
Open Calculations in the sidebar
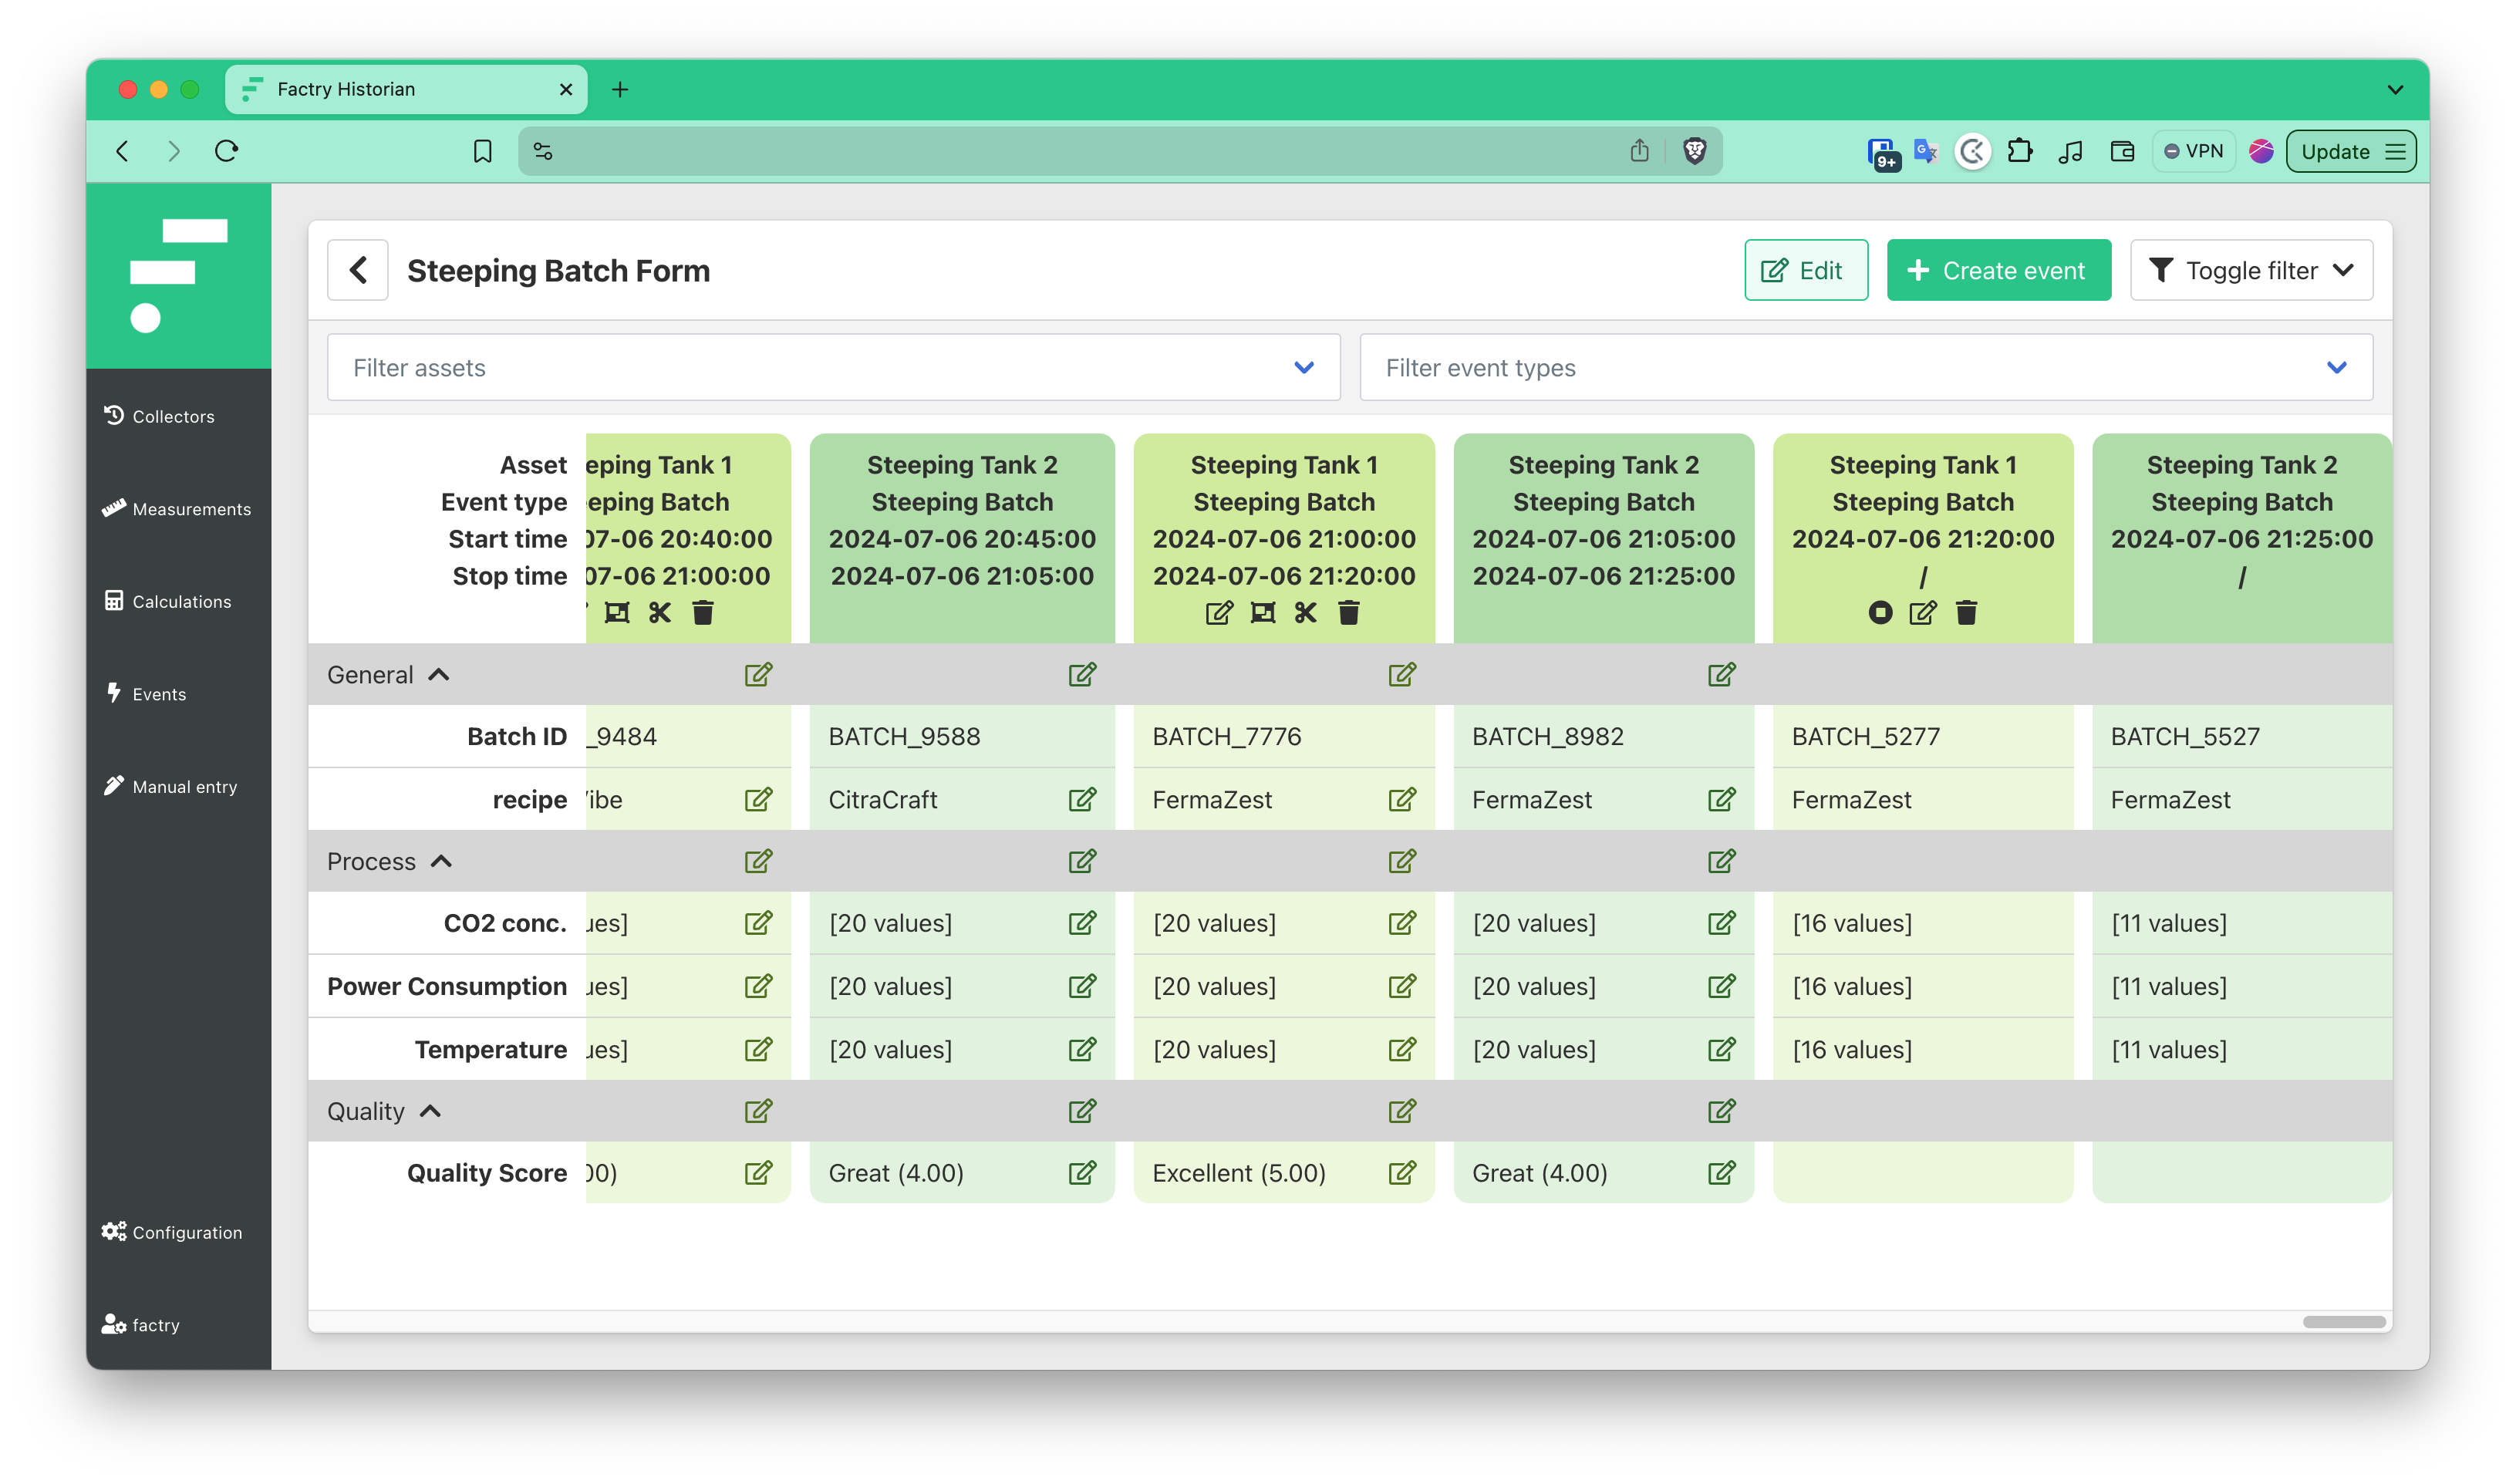(x=167, y=601)
